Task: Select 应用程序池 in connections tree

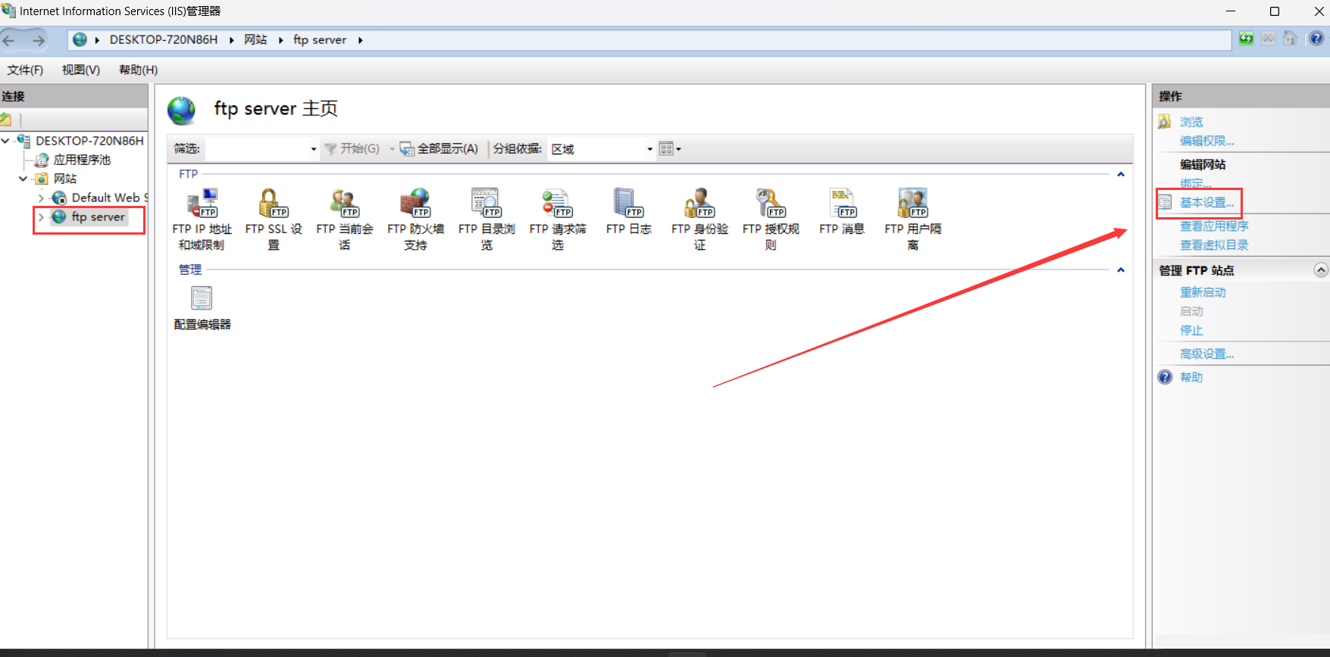Action: [82, 160]
